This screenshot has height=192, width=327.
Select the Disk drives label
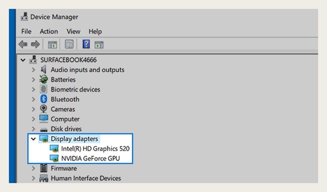66,129
